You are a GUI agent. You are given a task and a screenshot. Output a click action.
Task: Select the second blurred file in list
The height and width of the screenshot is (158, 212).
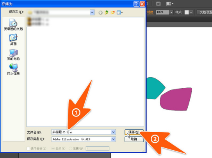pos(38,24)
